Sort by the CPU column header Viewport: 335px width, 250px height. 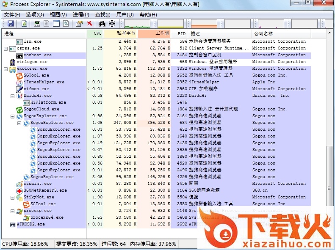(97, 33)
